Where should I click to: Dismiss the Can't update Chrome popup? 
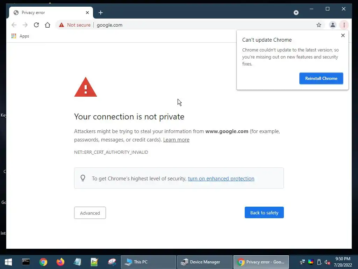pos(343,35)
